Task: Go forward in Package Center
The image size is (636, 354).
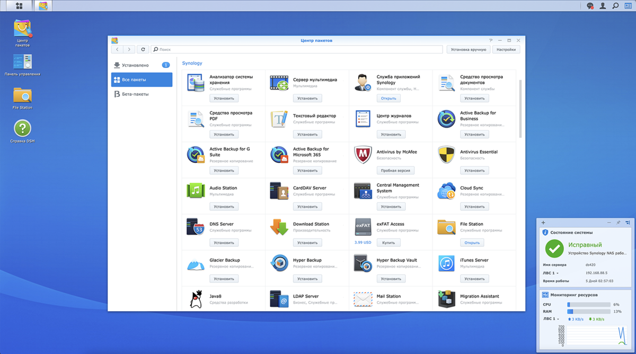Action: (129, 49)
